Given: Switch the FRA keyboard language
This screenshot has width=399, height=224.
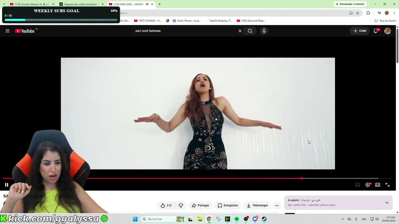Looking at the screenshot, I should (x=364, y=219).
